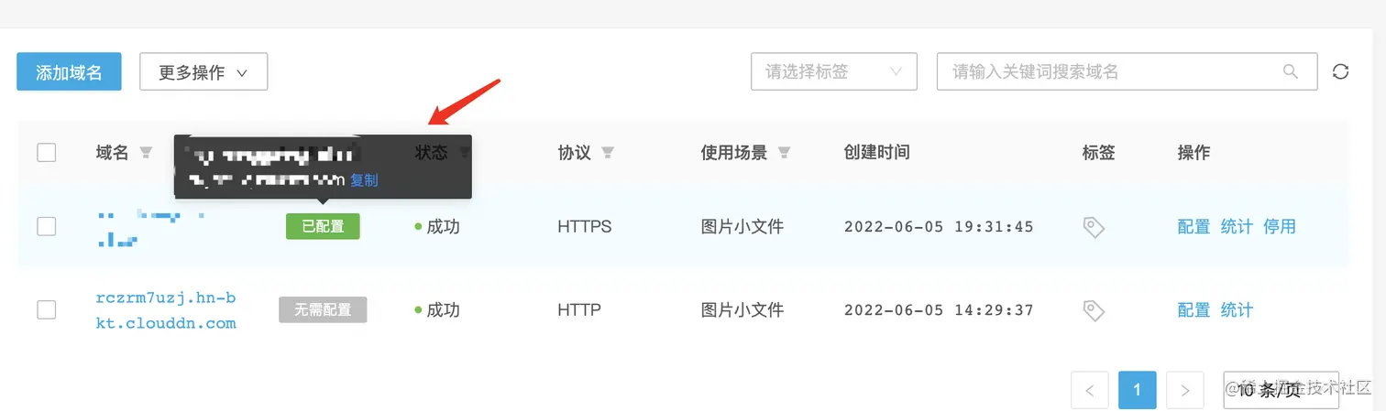The width and height of the screenshot is (1386, 411).
Task: Click 图片小文件 in the HTTP row
Action: pos(742,310)
